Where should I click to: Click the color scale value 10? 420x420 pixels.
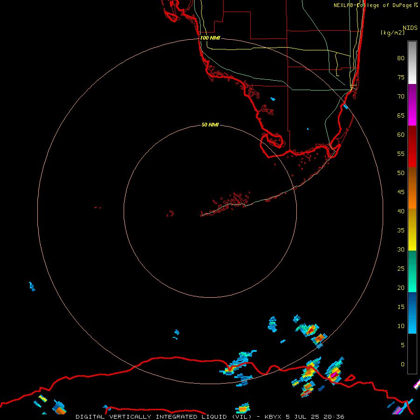click(401, 326)
